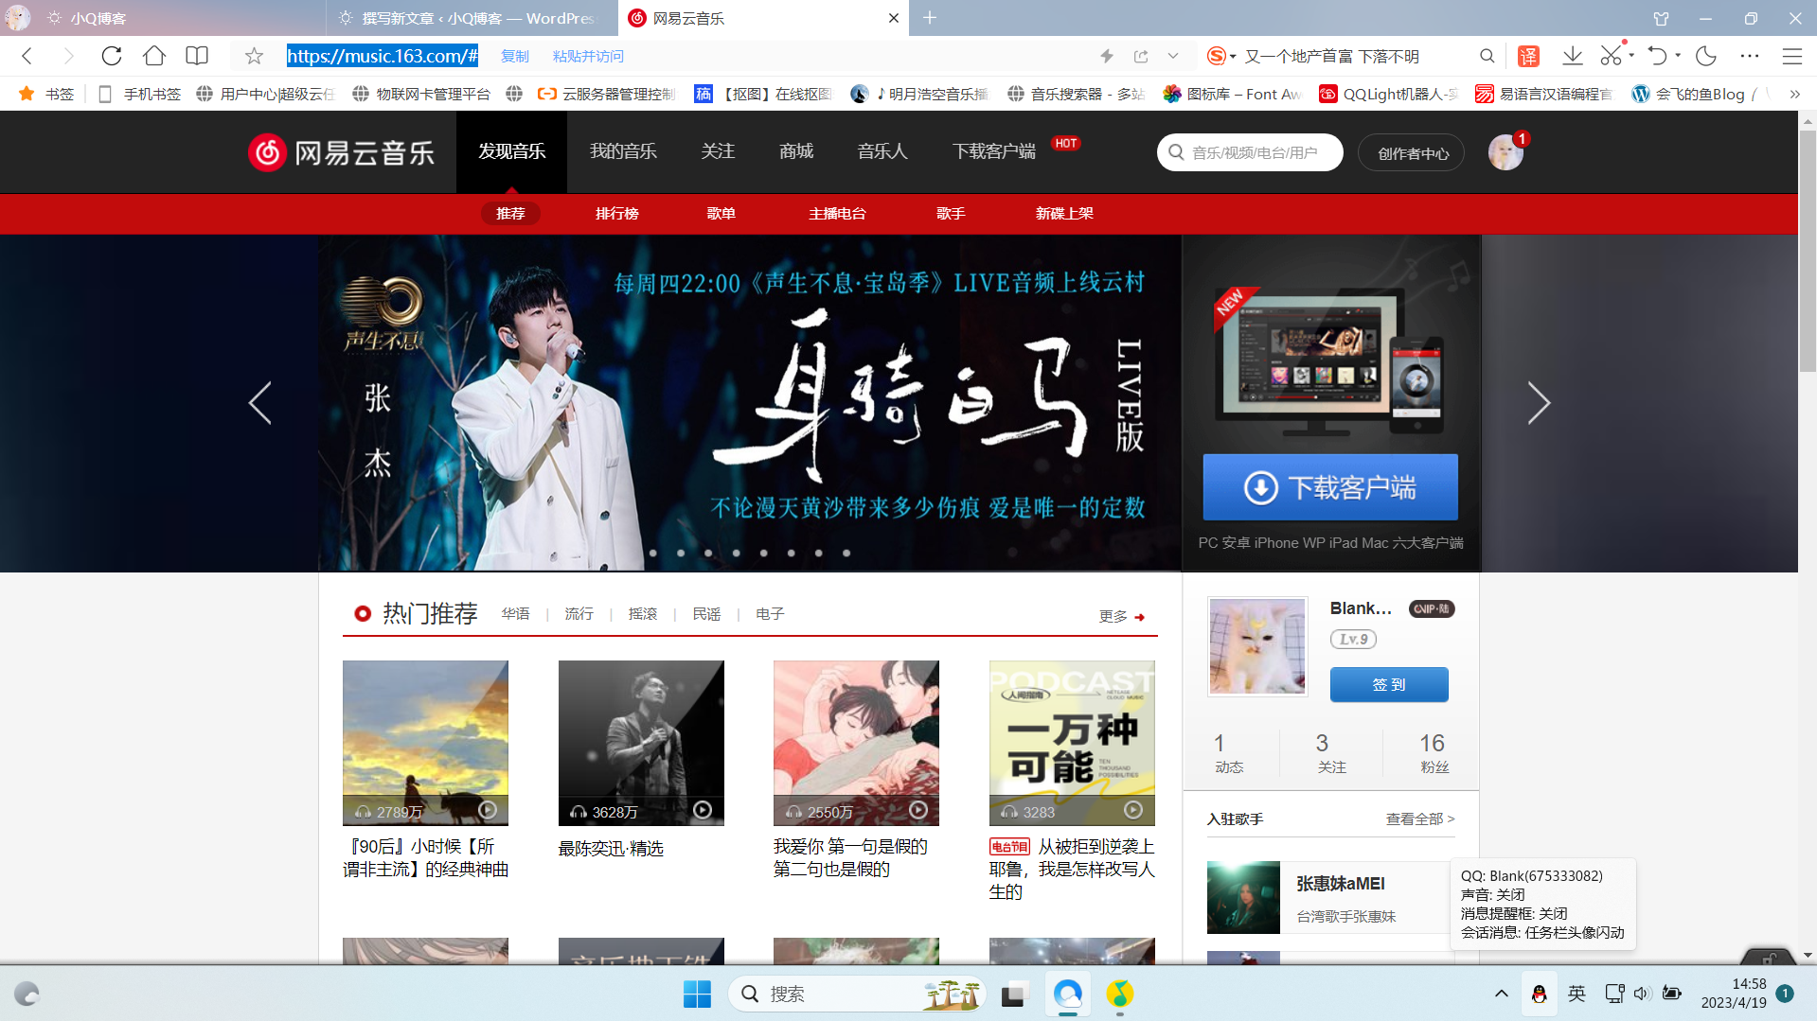The width and height of the screenshot is (1817, 1021).
Task: Filter recommendations by 摇滚
Action: (642, 614)
